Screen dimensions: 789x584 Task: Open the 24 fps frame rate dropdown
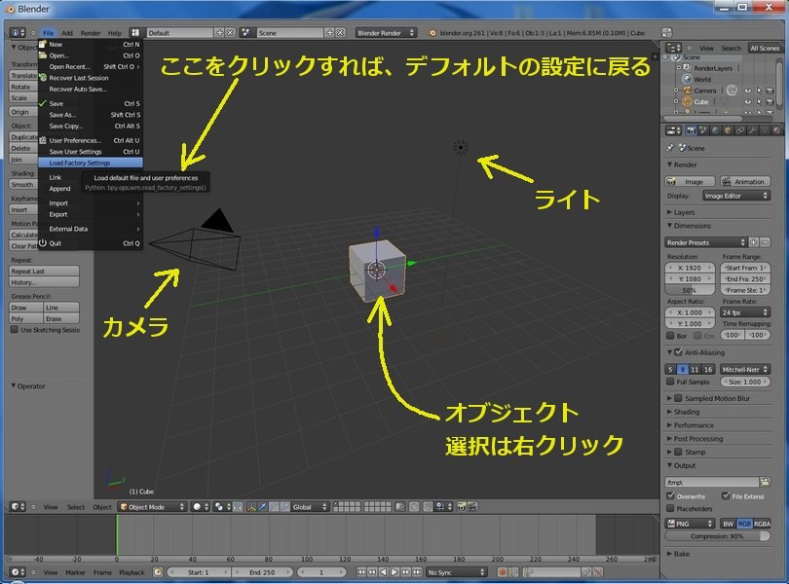point(745,312)
